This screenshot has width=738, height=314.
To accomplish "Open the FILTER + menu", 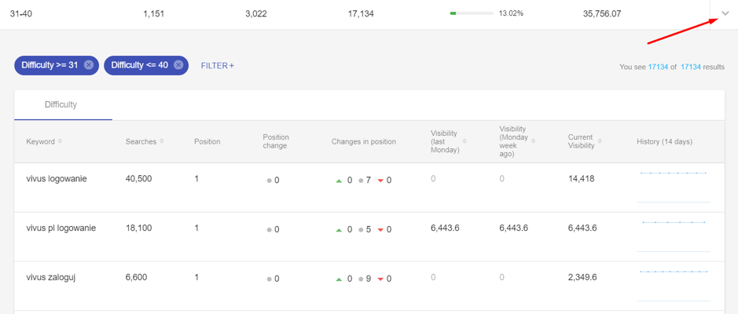I will tap(218, 65).
